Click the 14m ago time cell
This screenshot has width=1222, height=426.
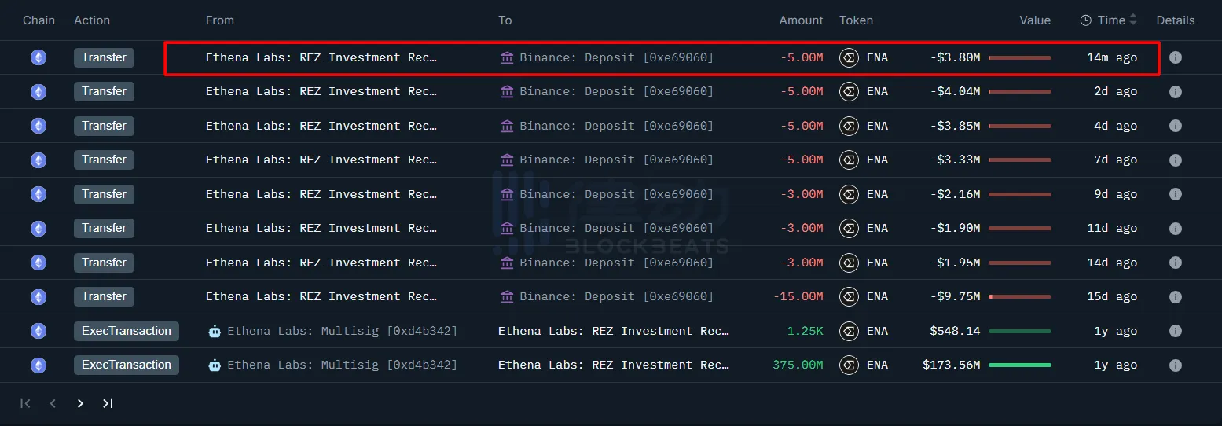tap(1112, 57)
